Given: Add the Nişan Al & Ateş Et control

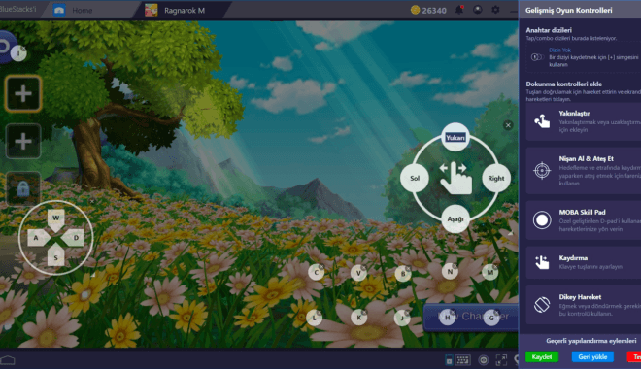Looking at the screenshot, I should coord(584,170).
